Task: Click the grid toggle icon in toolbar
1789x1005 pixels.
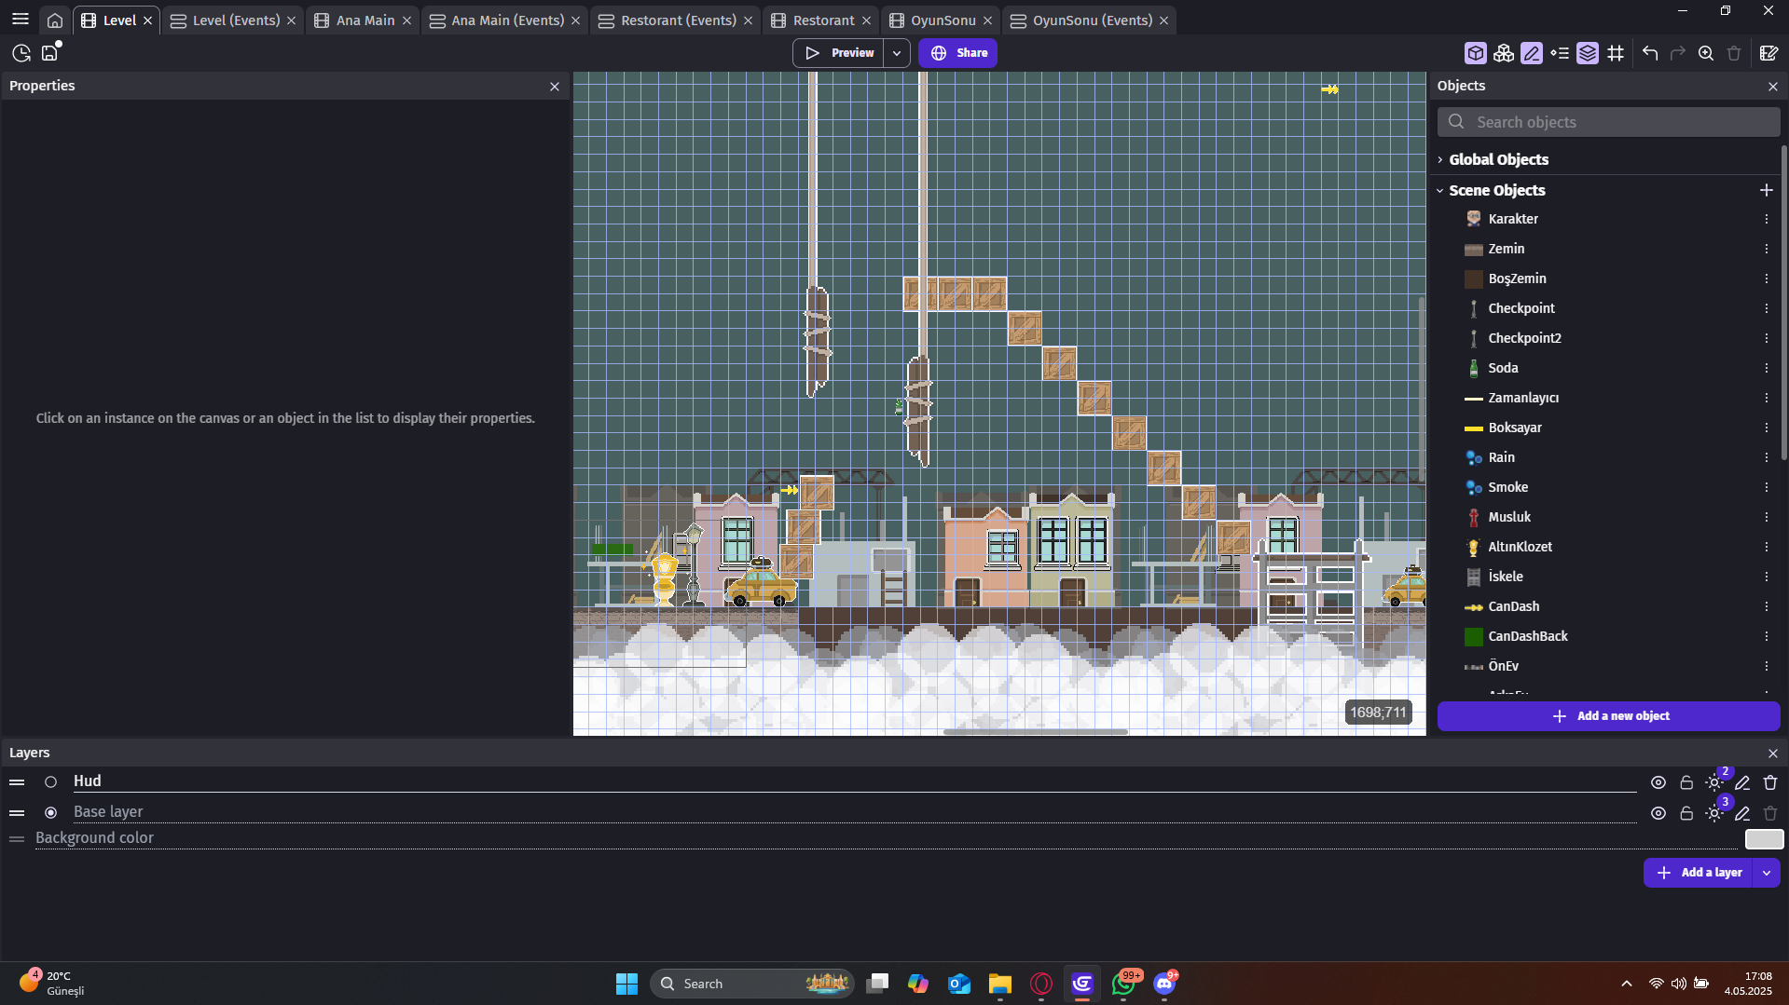Action: 1616,53
